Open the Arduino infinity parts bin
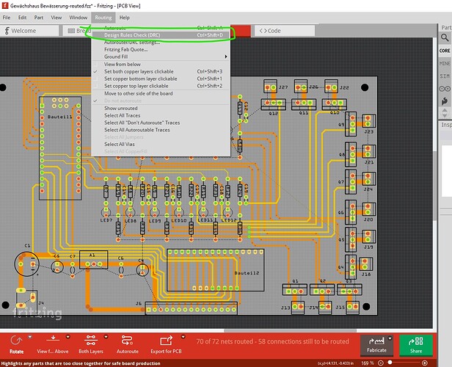This screenshot has height=367, width=452. pyautogui.click(x=445, y=89)
